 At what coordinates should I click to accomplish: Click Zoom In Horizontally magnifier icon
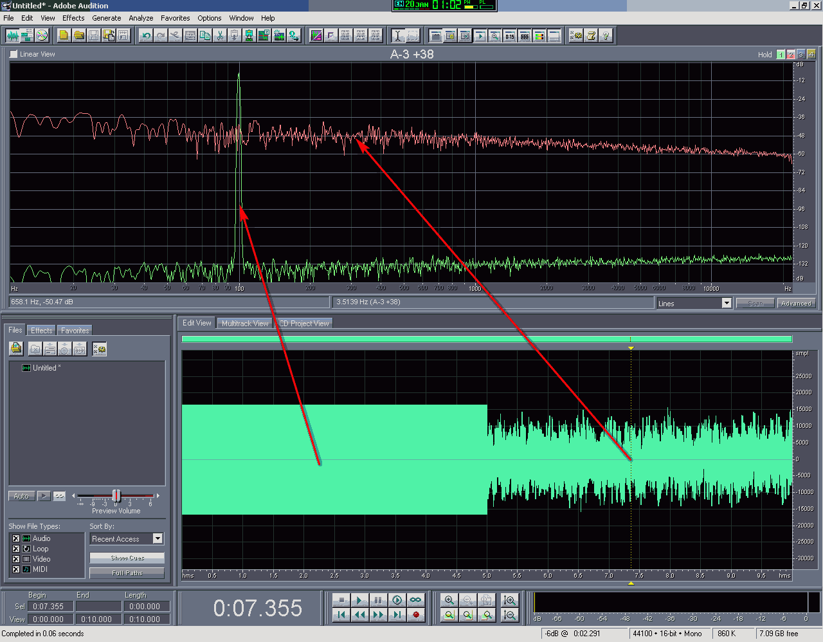tap(449, 600)
